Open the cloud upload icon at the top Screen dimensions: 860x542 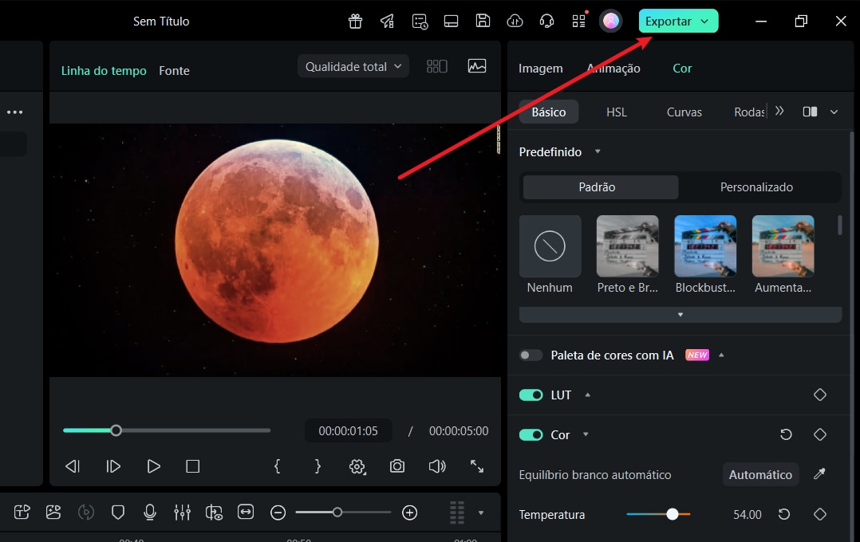[x=515, y=21]
